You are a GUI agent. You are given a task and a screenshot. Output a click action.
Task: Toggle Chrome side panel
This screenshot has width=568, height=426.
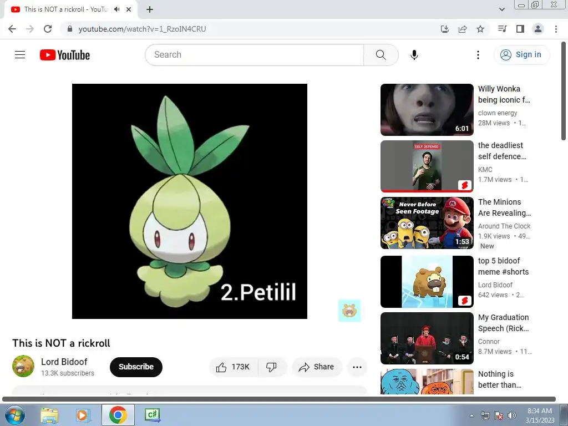point(520,29)
